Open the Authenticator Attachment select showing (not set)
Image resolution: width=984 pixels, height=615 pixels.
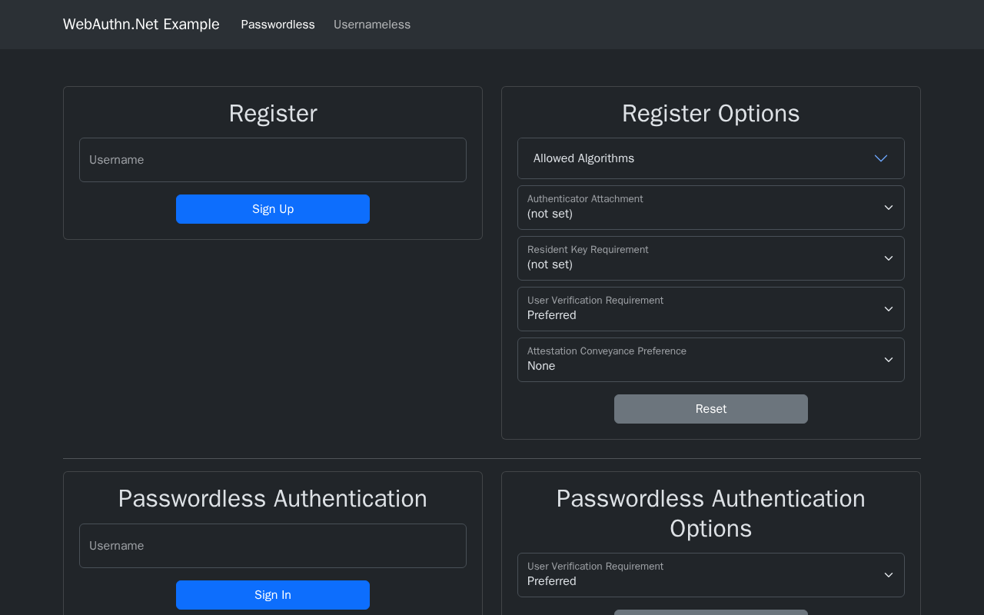pyautogui.click(x=692, y=208)
